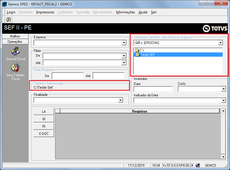
Task: Click the 16:04 time in status bar
Action: pyautogui.click(x=156, y=165)
